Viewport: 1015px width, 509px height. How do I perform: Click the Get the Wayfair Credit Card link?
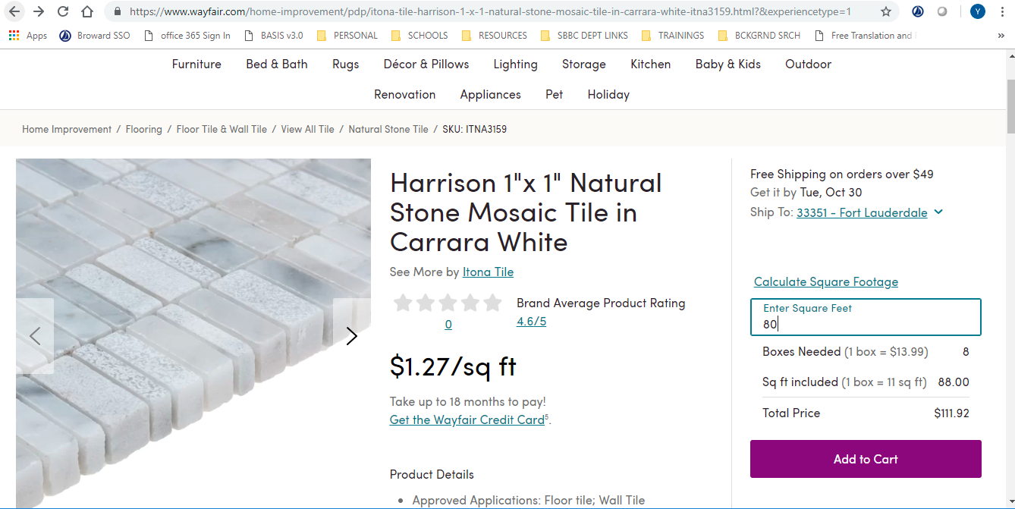[x=467, y=419]
